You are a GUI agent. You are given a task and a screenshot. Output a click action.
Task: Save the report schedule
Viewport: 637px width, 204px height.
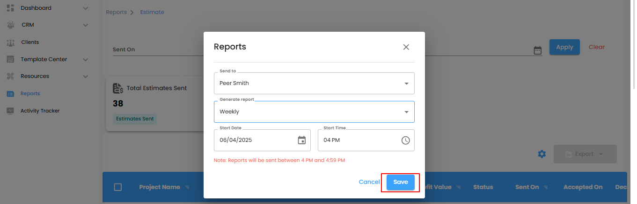[x=401, y=182]
